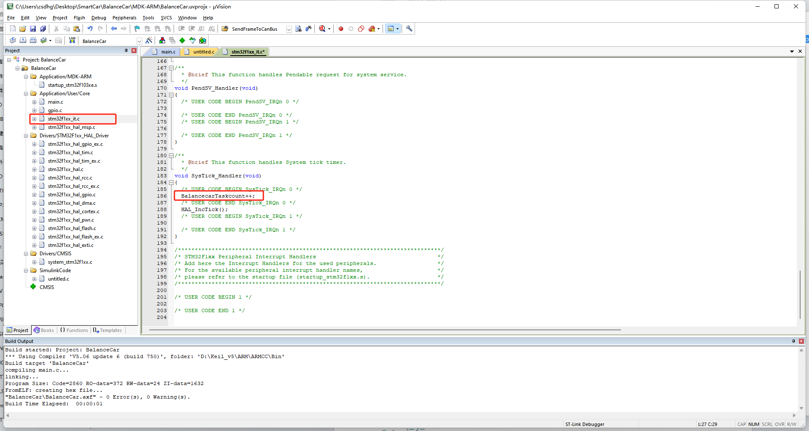Switch to the Books panel tab
This screenshot has width=809, height=431.
tap(44, 330)
